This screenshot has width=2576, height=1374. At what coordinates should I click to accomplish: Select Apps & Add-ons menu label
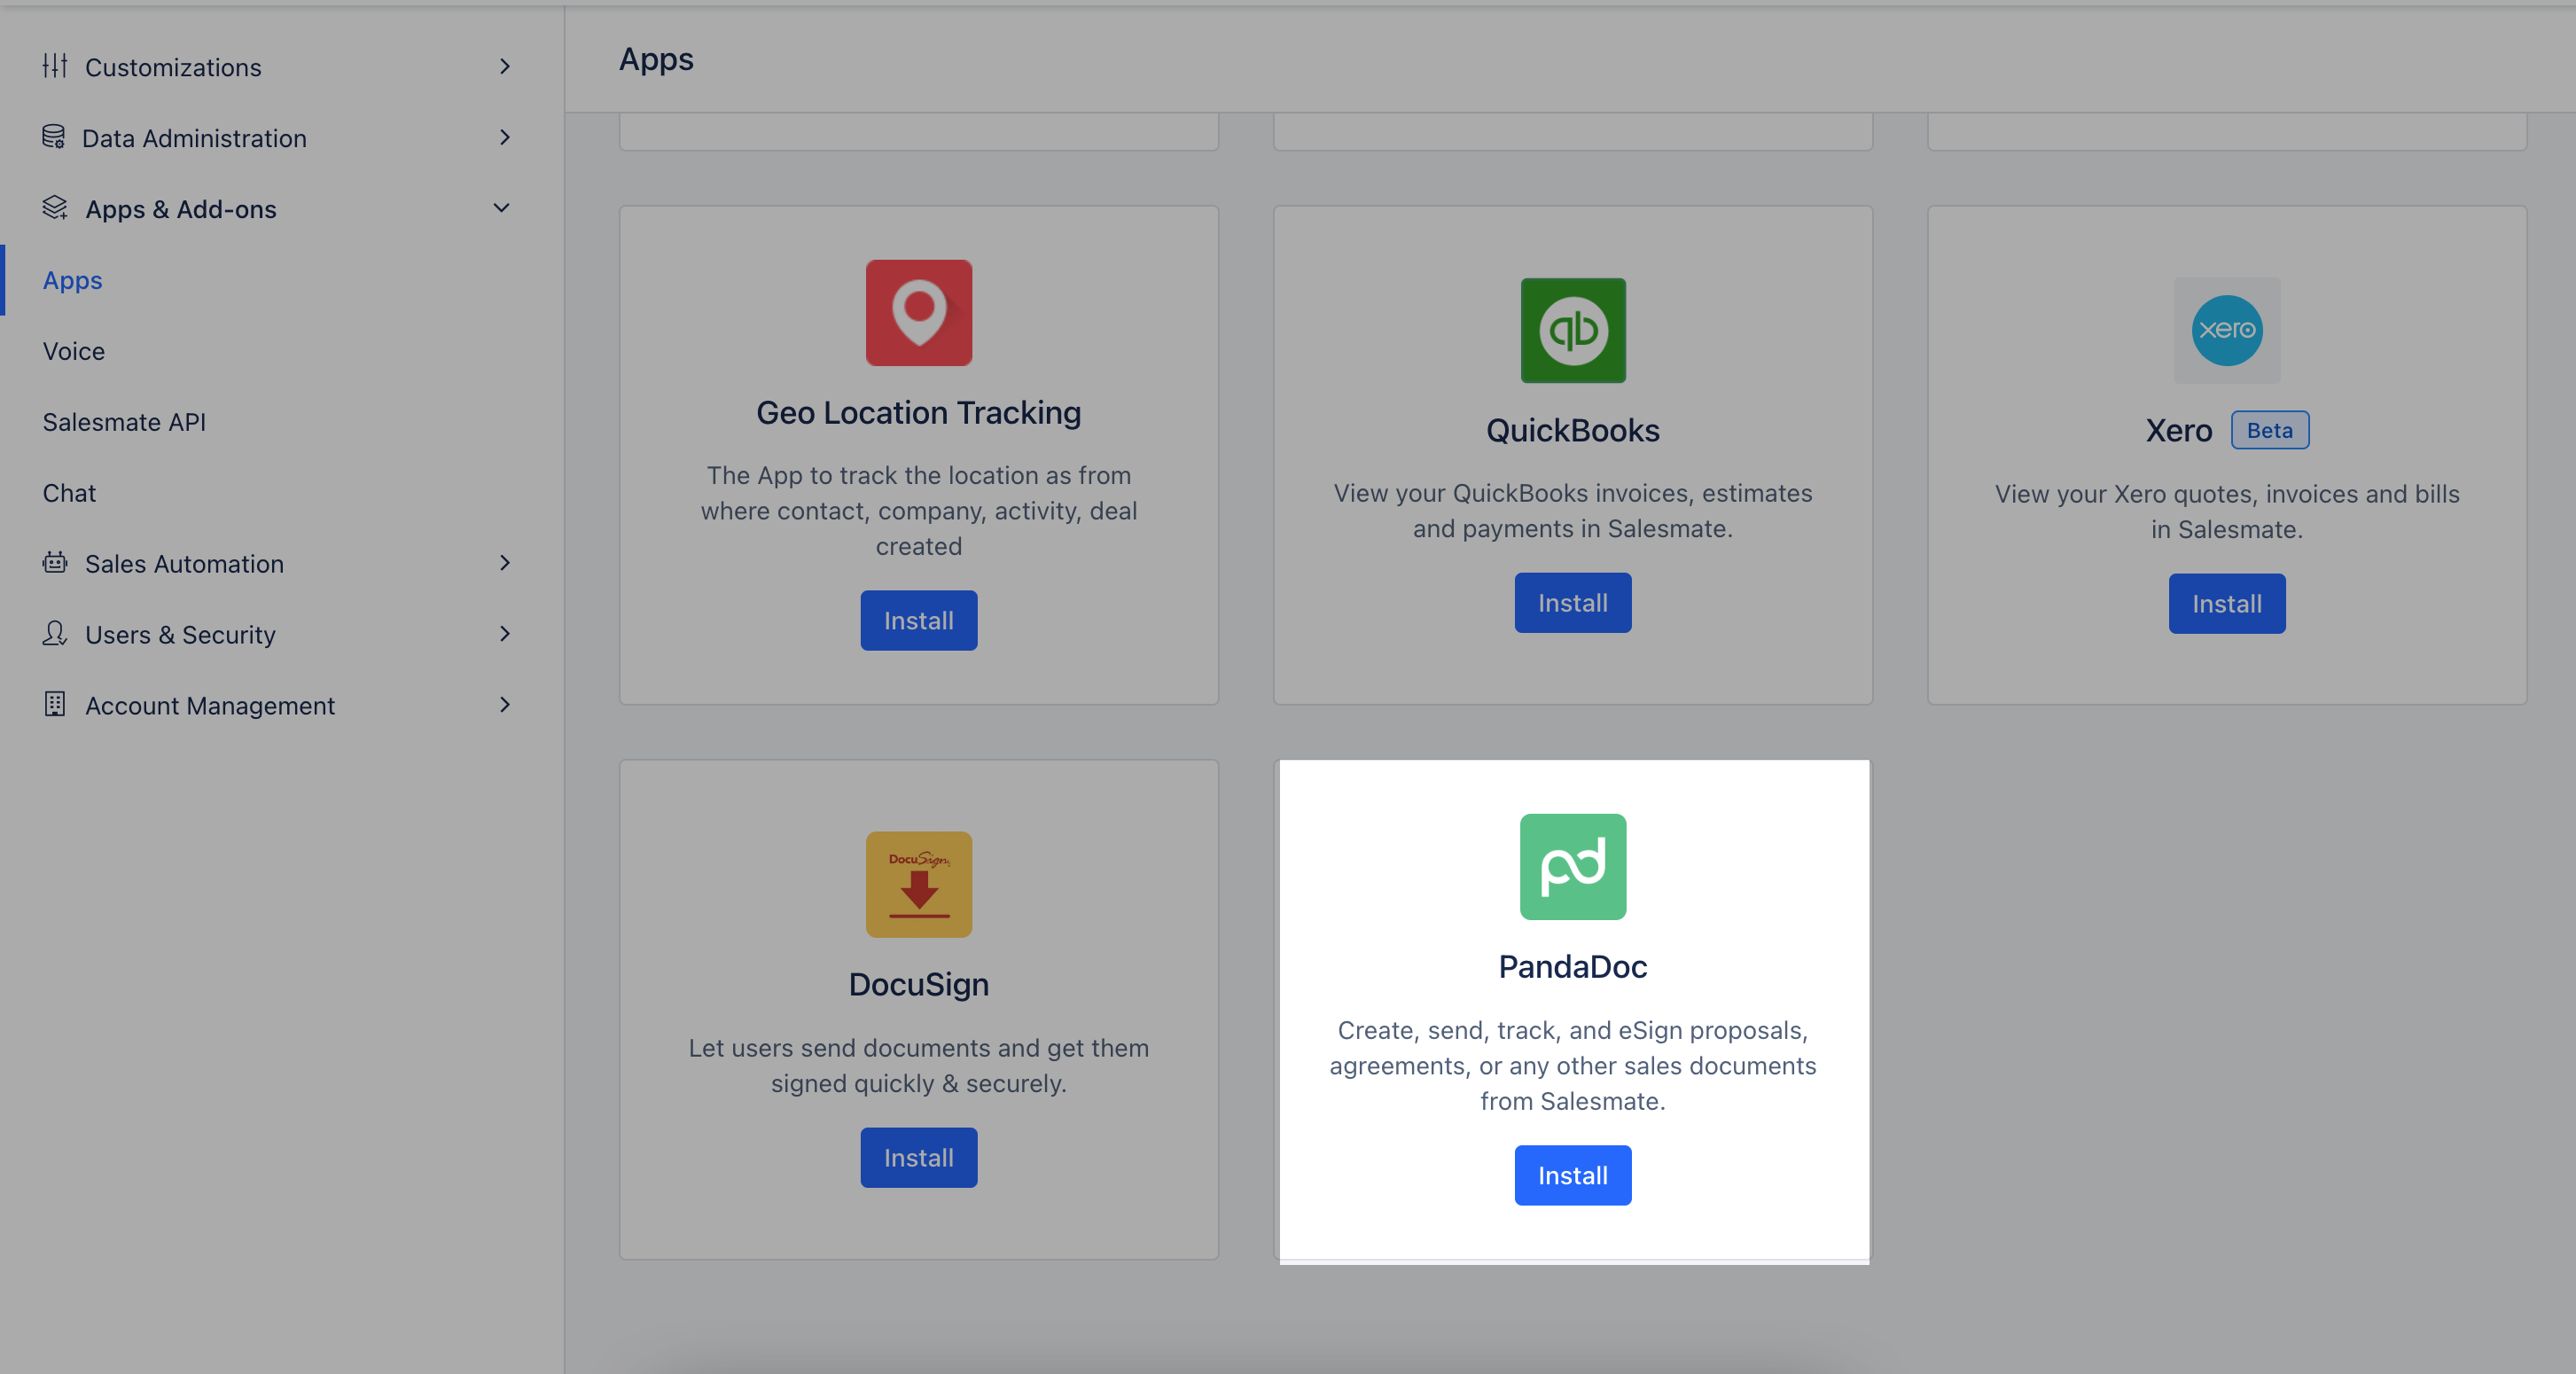coord(180,209)
